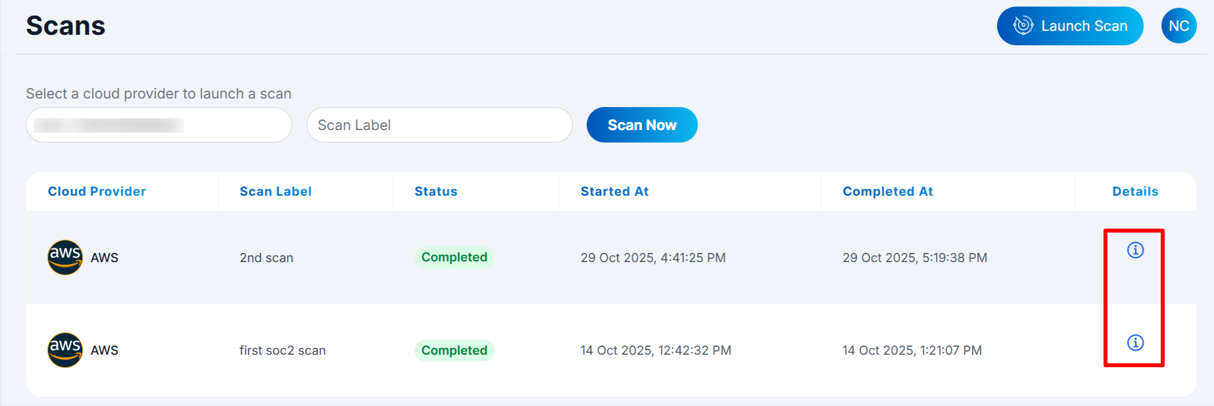The width and height of the screenshot is (1214, 406).
Task: Sort by the Cloud Provider column header
Action: tap(97, 192)
